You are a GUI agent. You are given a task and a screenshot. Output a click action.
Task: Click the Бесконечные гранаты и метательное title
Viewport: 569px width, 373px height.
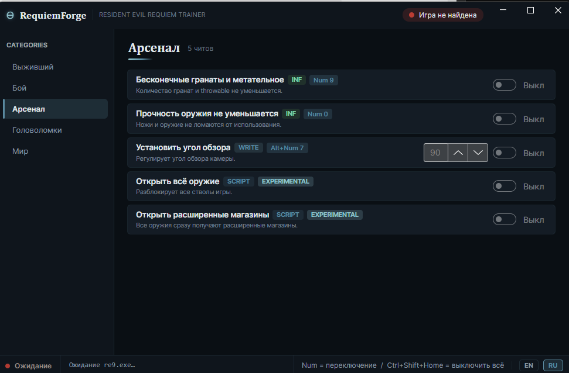point(210,80)
